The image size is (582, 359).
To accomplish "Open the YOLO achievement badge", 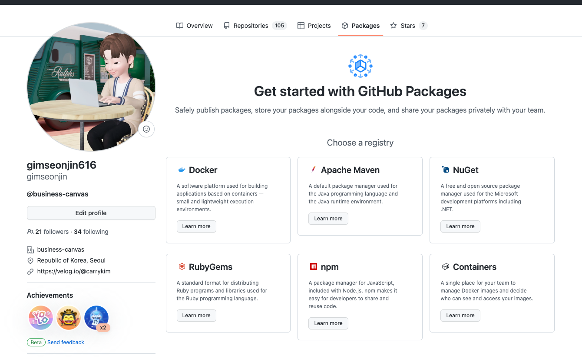I will coord(41,318).
